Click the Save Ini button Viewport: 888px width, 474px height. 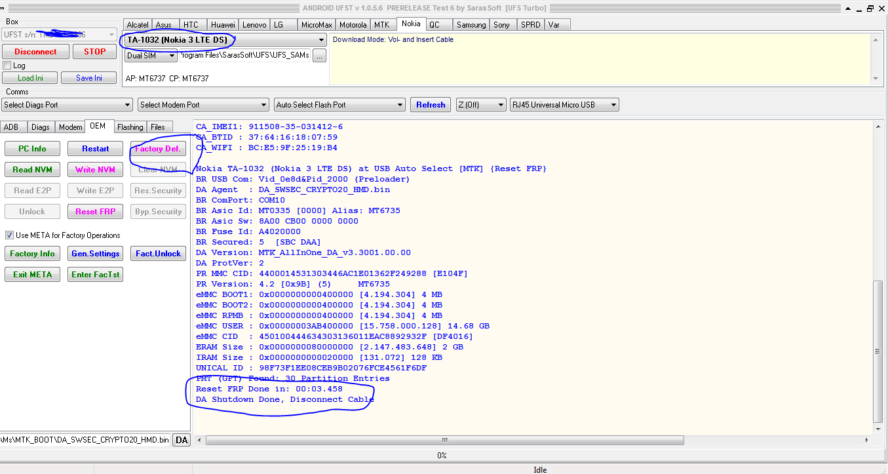[x=89, y=78]
